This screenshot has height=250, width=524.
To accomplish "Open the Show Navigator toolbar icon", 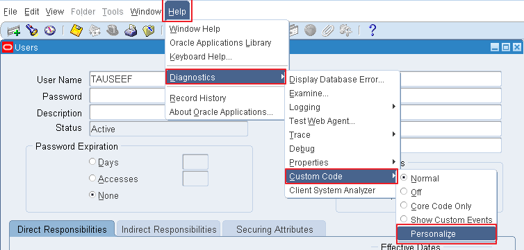I will click(50, 30).
